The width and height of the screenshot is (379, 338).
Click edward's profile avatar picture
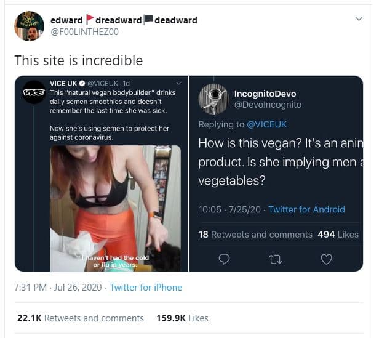(x=29, y=25)
